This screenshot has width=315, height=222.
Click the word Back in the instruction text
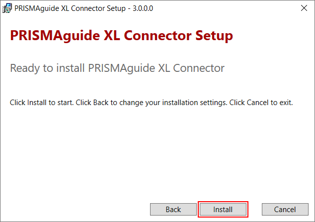[100, 103]
